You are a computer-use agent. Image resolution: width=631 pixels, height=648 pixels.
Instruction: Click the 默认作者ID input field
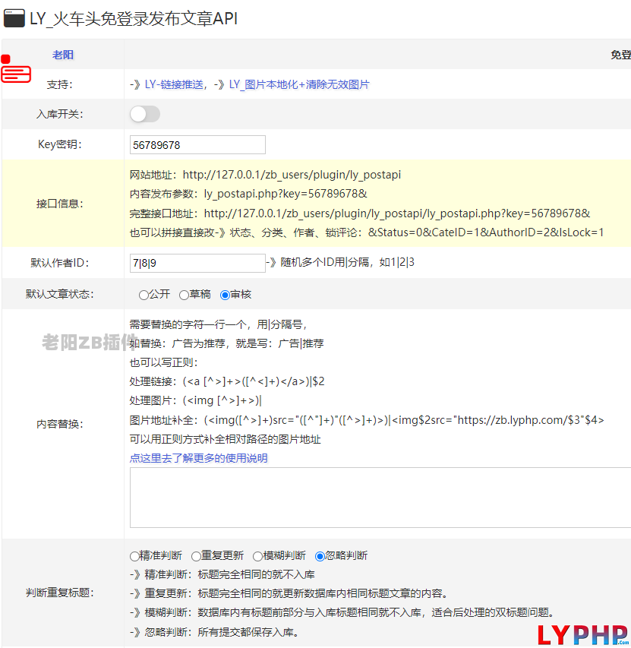197,263
